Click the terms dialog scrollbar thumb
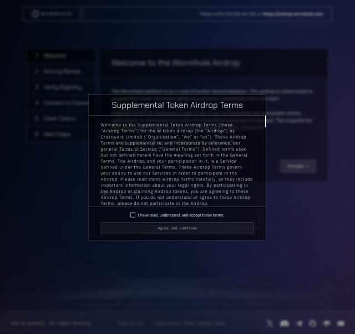355x334 pixels. 265,121
